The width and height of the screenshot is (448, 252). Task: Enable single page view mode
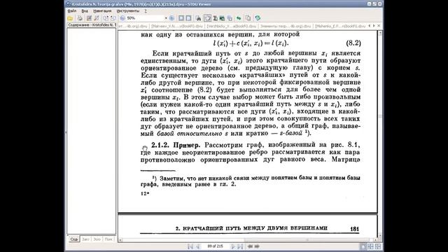point(363,246)
